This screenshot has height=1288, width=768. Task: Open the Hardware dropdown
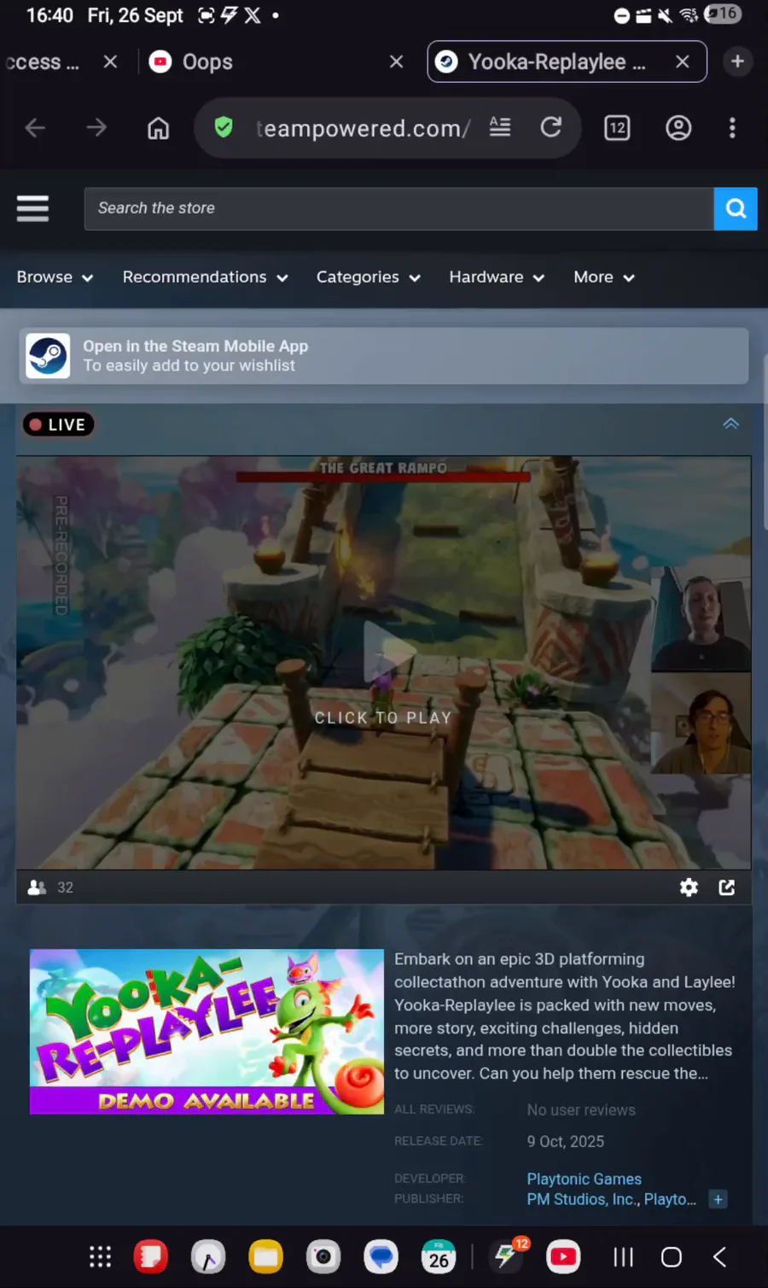[x=497, y=278]
